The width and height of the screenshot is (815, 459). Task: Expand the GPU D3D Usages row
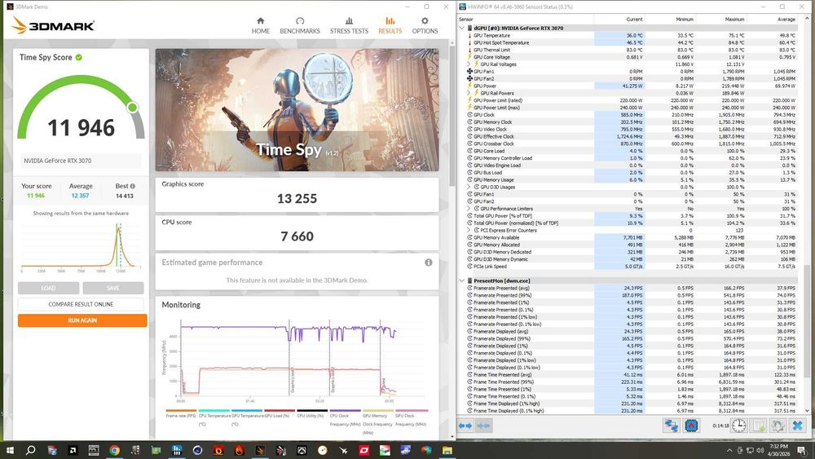point(469,188)
